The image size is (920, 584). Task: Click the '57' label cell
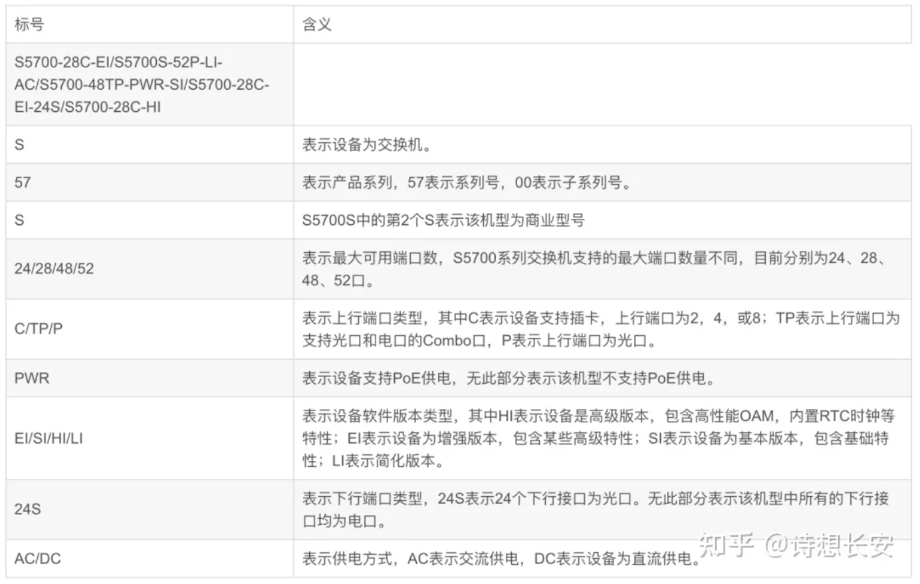click(150, 182)
